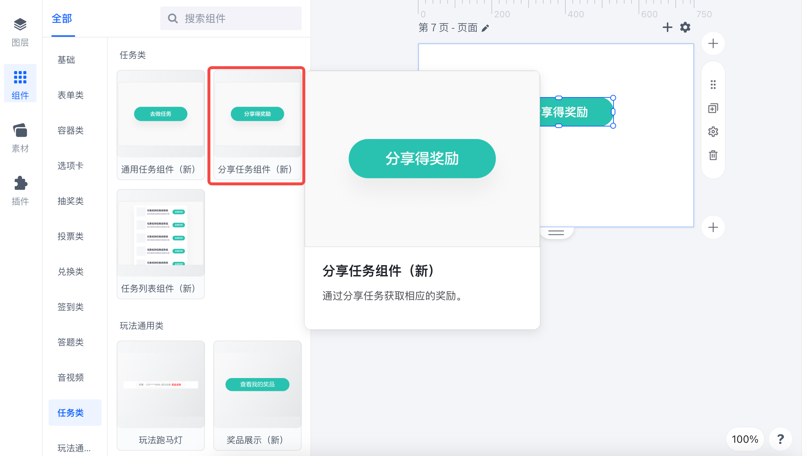Open the 图层 layers panel

click(x=20, y=32)
